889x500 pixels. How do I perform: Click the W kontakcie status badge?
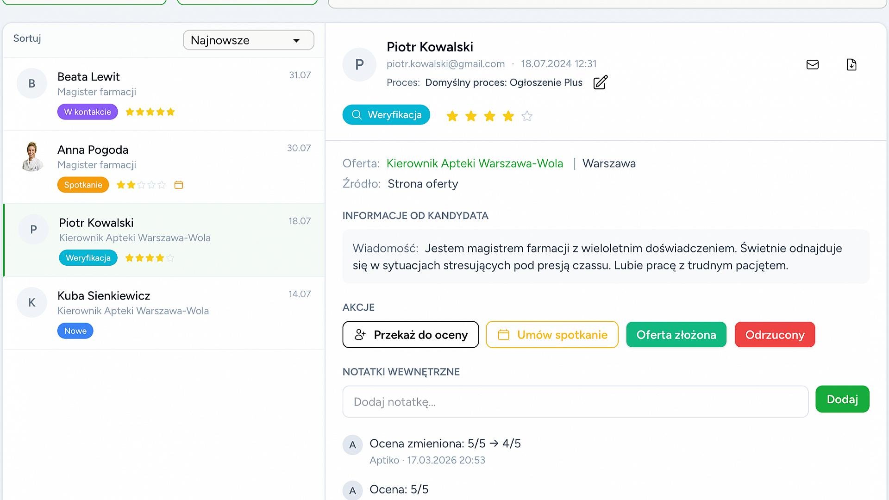(x=87, y=112)
